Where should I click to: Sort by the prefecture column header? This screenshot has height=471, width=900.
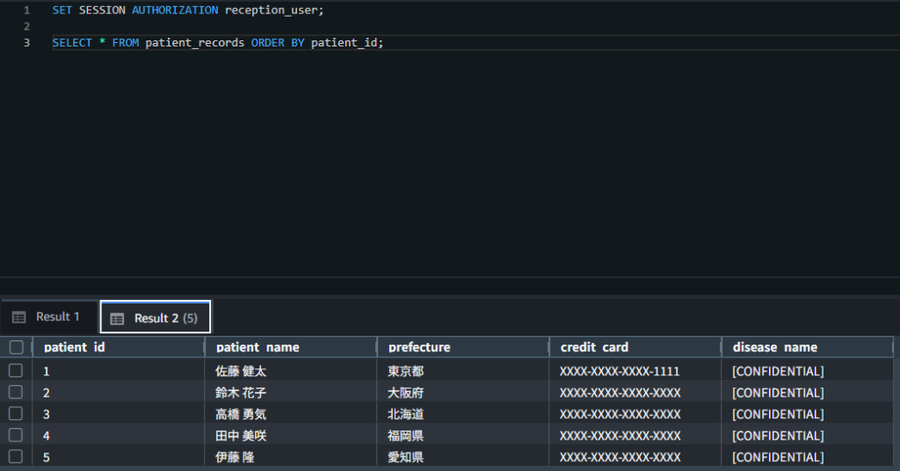pos(463,347)
